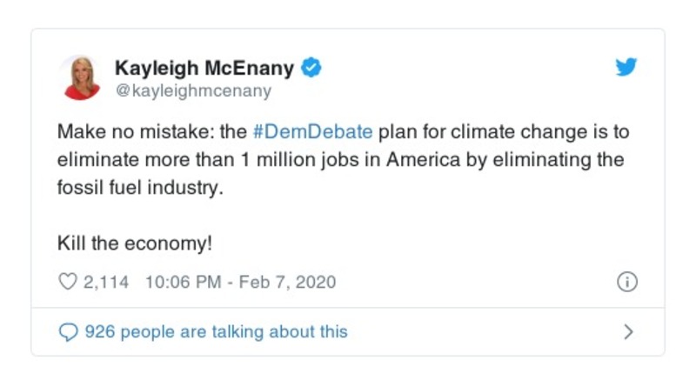Open '926 people are talking about this'

click(x=215, y=331)
